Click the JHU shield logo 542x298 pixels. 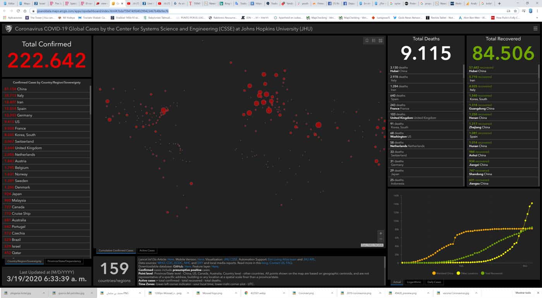point(9,29)
